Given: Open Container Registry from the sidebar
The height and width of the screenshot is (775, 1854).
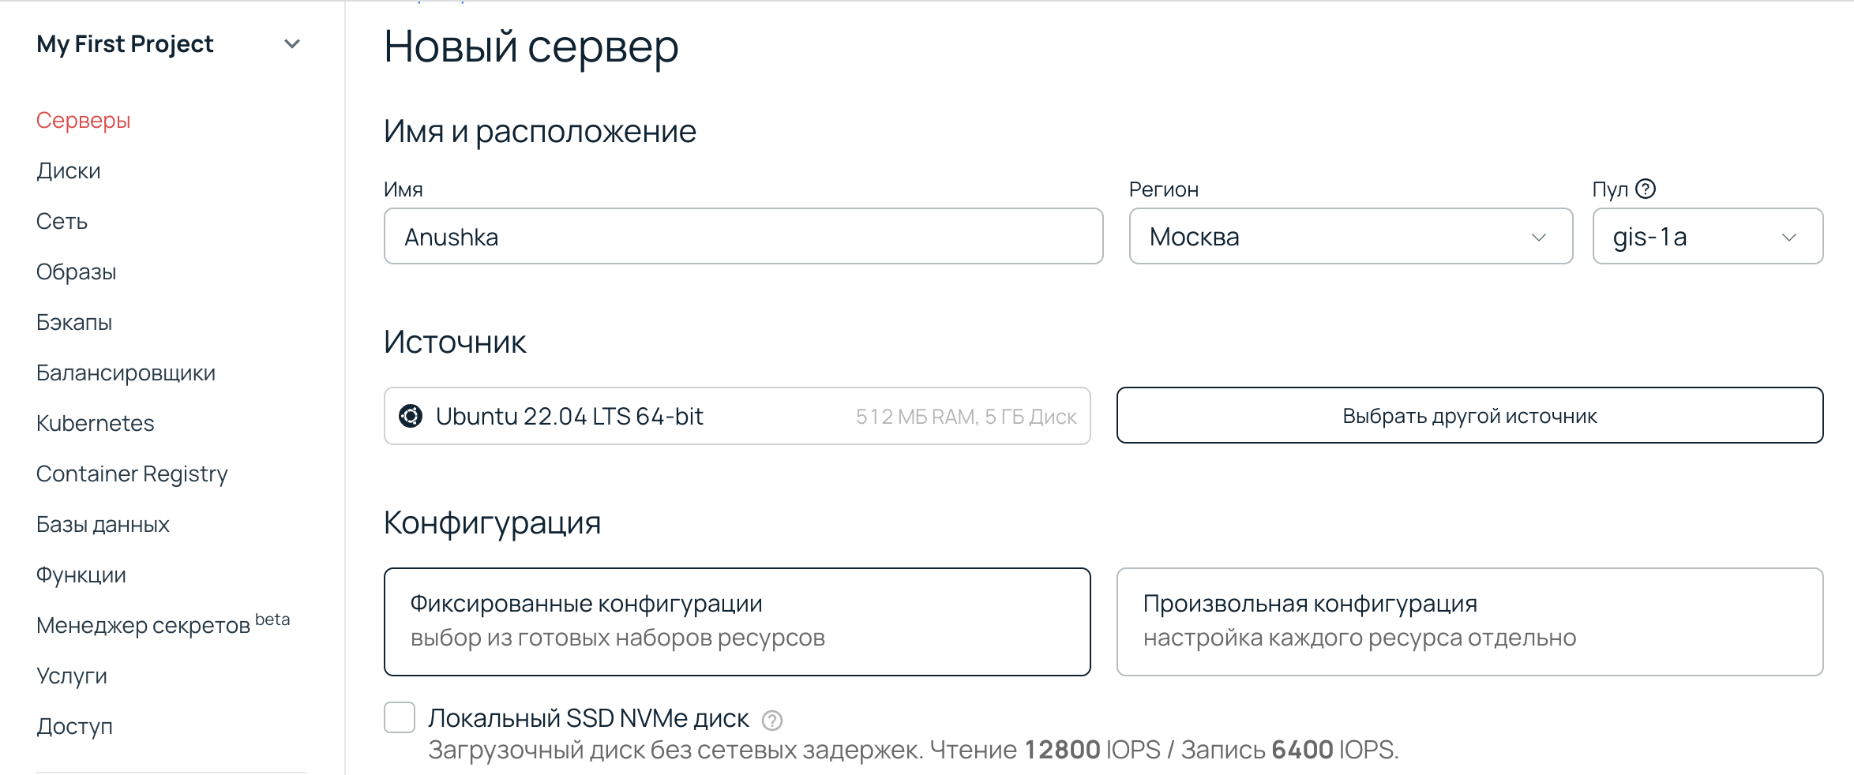Looking at the screenshot, I should 132,474.
